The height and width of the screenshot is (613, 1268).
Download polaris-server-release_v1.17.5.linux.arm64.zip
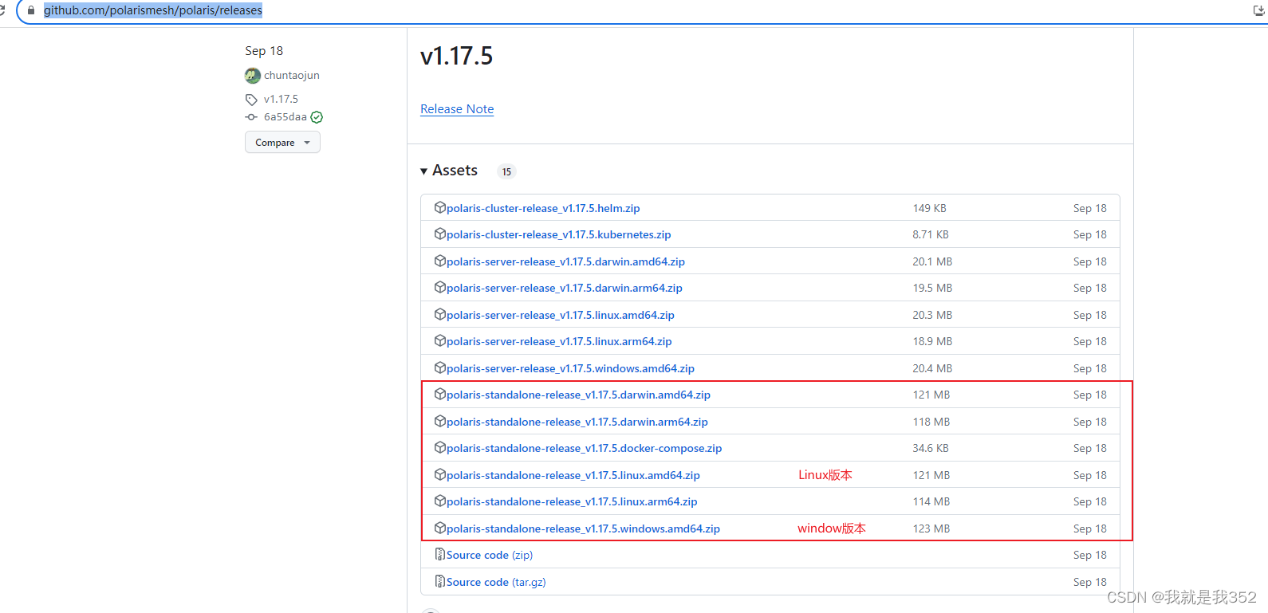tap(559, 341)
